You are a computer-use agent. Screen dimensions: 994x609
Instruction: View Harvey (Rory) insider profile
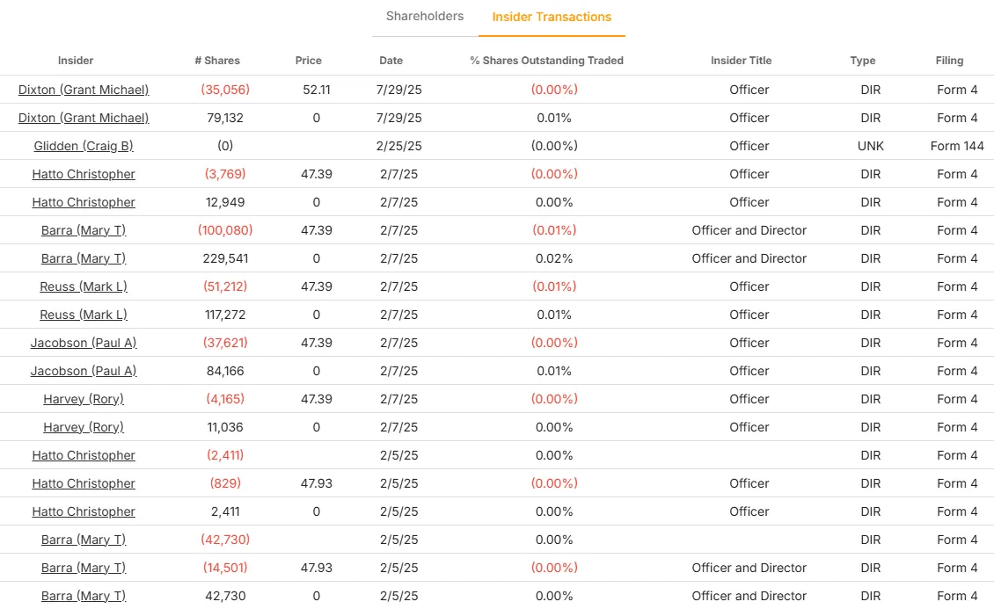pyautogui.click(x=83, y=399)
